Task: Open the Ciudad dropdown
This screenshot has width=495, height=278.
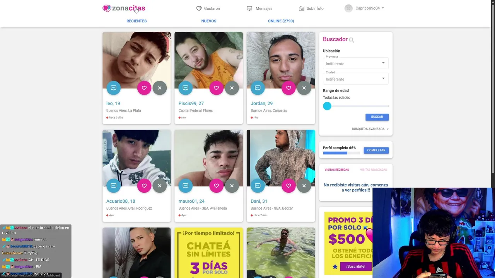Action: (x=356, y=79)
